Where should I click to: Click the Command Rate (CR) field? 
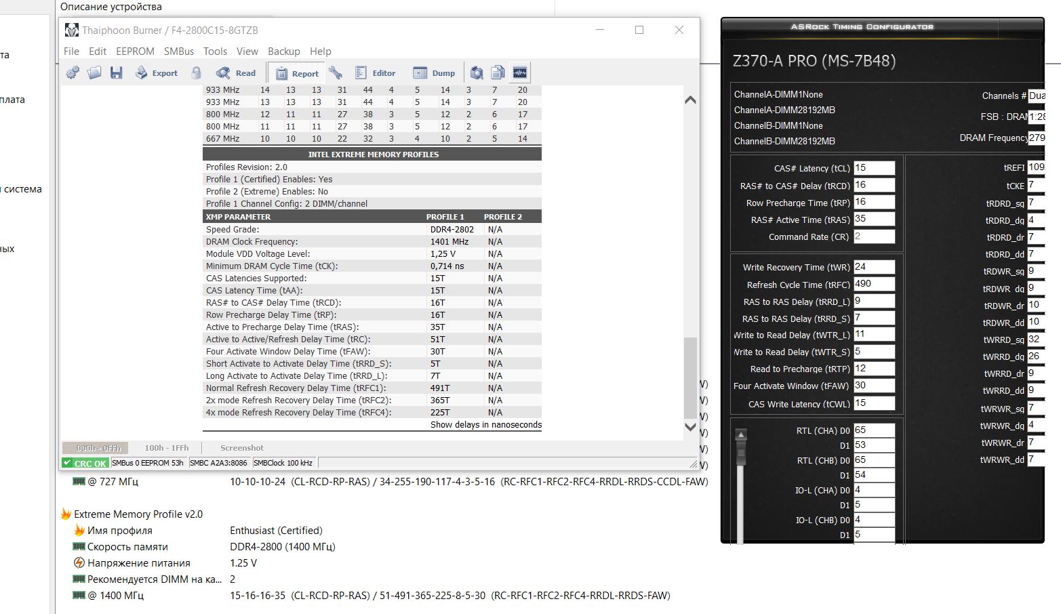click(x=874, y=237)
